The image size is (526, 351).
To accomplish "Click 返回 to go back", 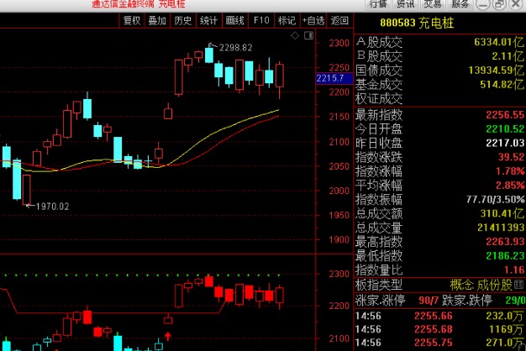I will pyautogui.click(x=339, y=21).
